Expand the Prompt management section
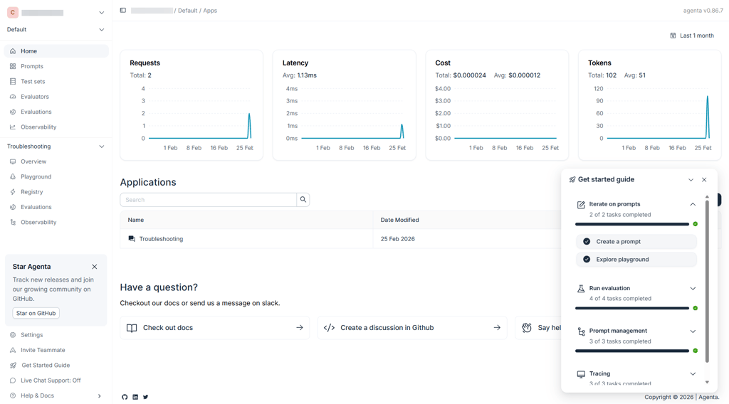 click(x=693, y=331)
